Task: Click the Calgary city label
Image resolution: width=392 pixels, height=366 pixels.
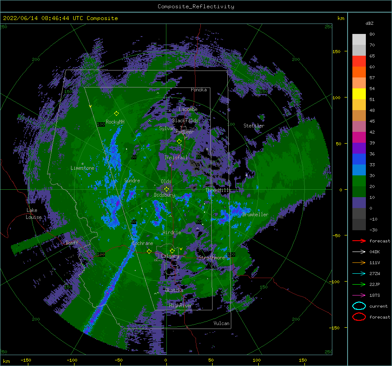Action: coord(170,256)
